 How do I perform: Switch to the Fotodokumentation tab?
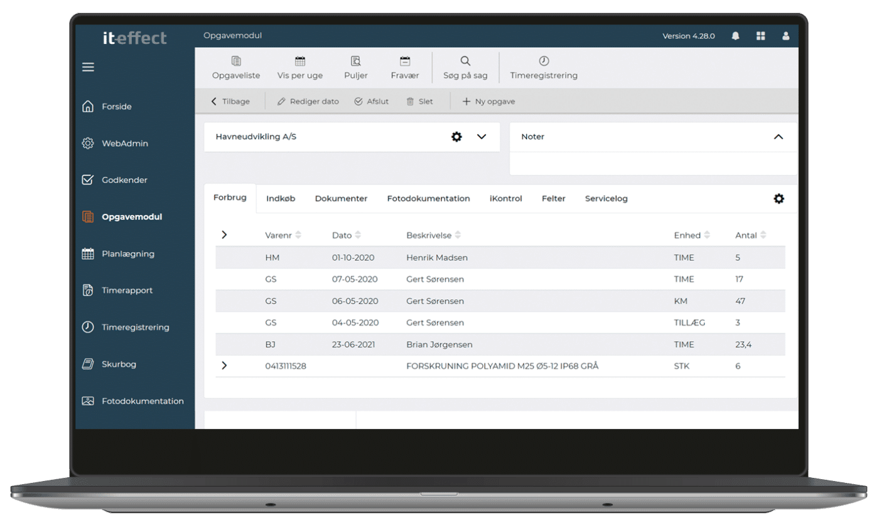[428, 198]
